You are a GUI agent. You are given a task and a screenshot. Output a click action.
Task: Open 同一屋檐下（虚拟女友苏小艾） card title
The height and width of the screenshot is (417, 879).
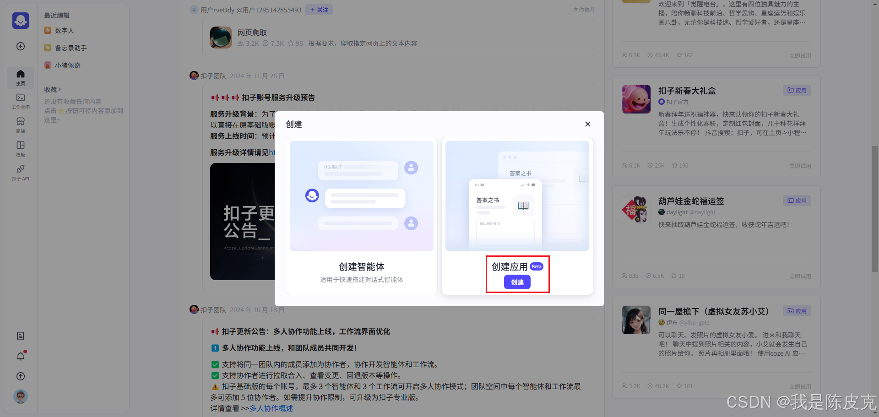[713, 311]
